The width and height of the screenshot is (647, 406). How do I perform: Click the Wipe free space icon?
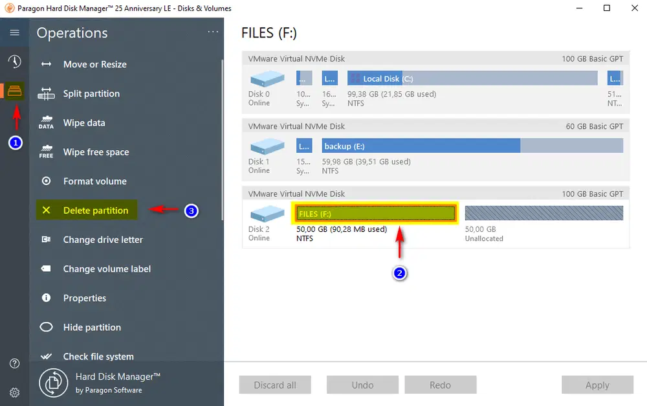pos(46,152)
